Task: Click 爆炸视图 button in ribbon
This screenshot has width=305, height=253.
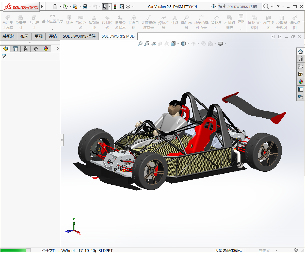Action: 295,22
